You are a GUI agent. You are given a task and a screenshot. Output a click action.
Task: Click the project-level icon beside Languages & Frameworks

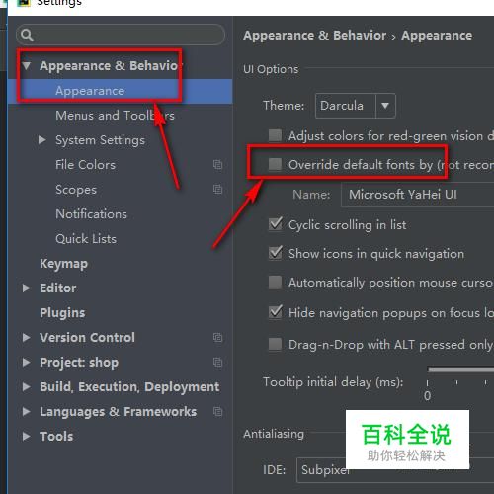(217, 411)
